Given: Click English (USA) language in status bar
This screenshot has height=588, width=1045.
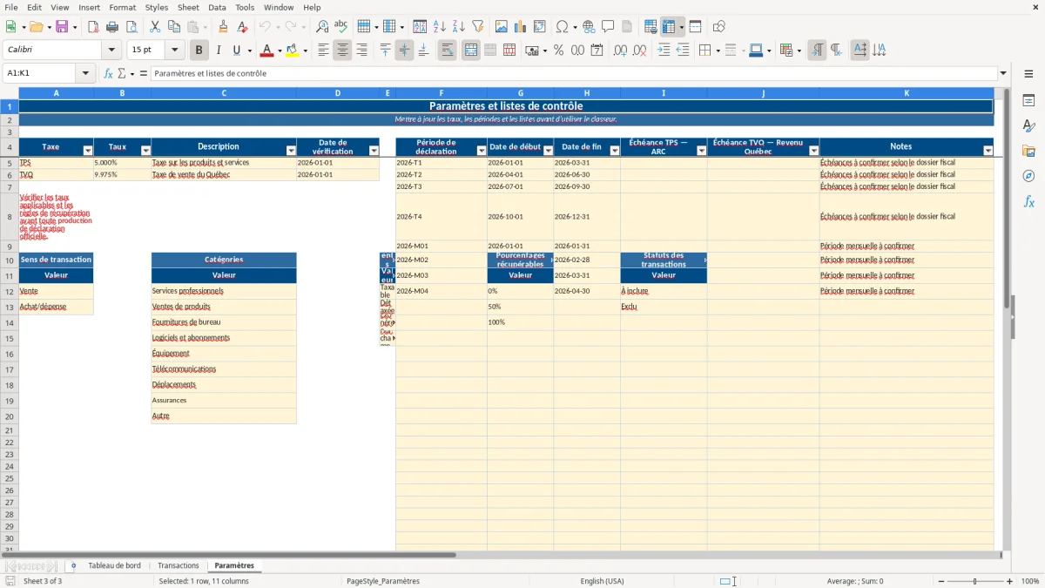Looking at the screenshot, I should pos(602,581).
